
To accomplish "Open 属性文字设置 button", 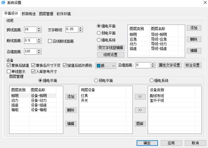I will [x=170, y=65].
